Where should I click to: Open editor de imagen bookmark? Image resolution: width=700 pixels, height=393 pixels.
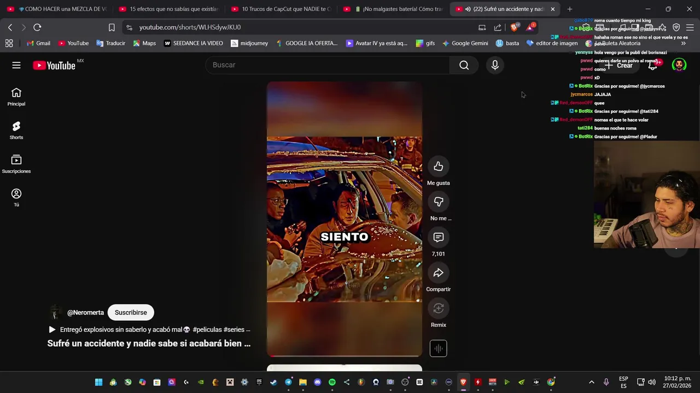click(x=552, y=43)
